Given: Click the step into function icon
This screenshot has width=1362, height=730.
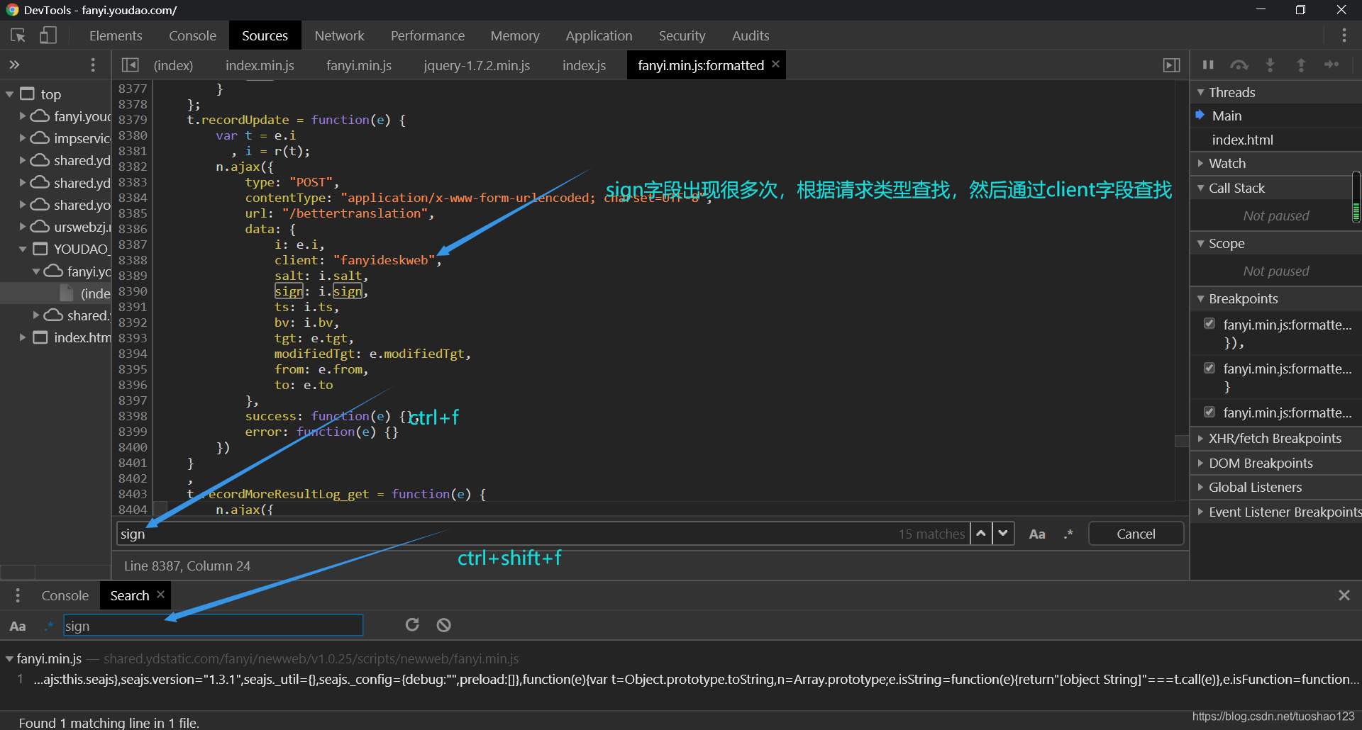Looking at the screenshot, I should tap(1270, 65).
